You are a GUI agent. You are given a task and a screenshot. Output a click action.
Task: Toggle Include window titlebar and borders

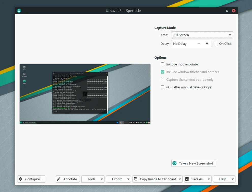click(162, 72)
